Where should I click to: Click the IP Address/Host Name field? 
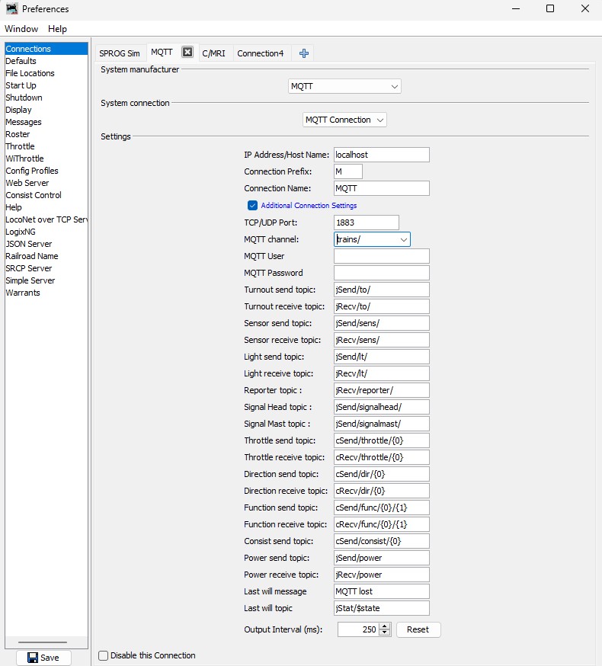(381, 155)
